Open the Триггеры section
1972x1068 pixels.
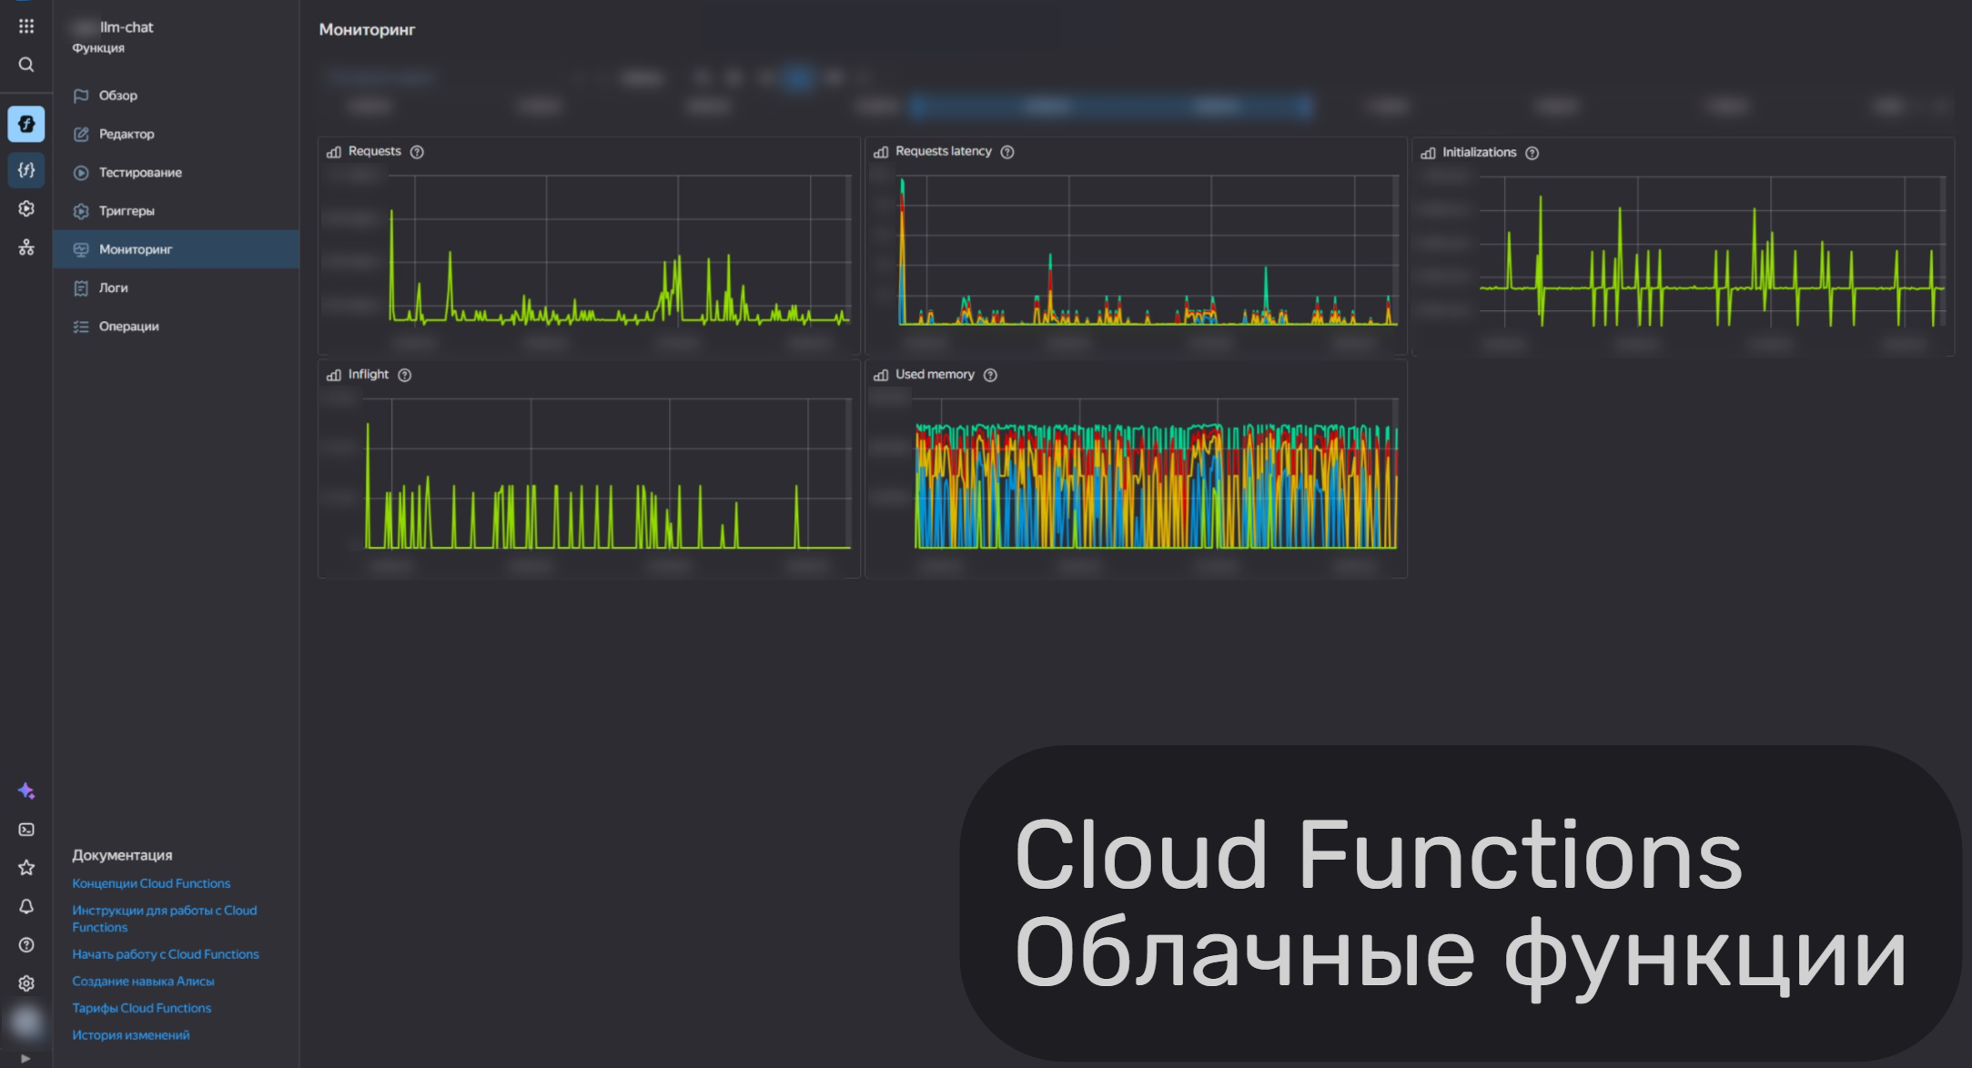(x=176, y=211)
